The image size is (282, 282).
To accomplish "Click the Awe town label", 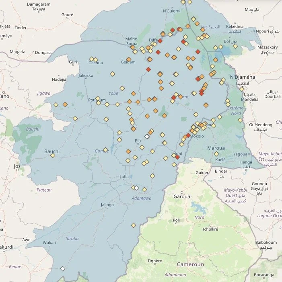I will tap(26, 239).
